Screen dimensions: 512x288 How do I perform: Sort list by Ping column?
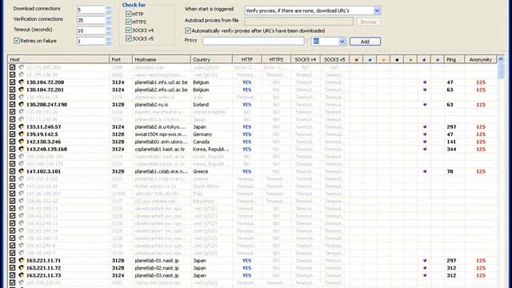454,59
